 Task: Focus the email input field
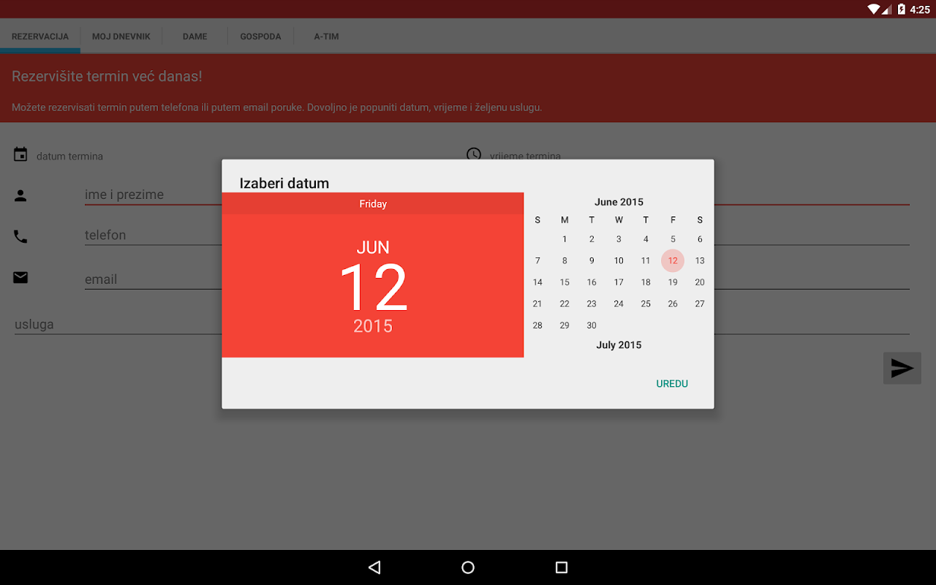[x=497, y=279]
